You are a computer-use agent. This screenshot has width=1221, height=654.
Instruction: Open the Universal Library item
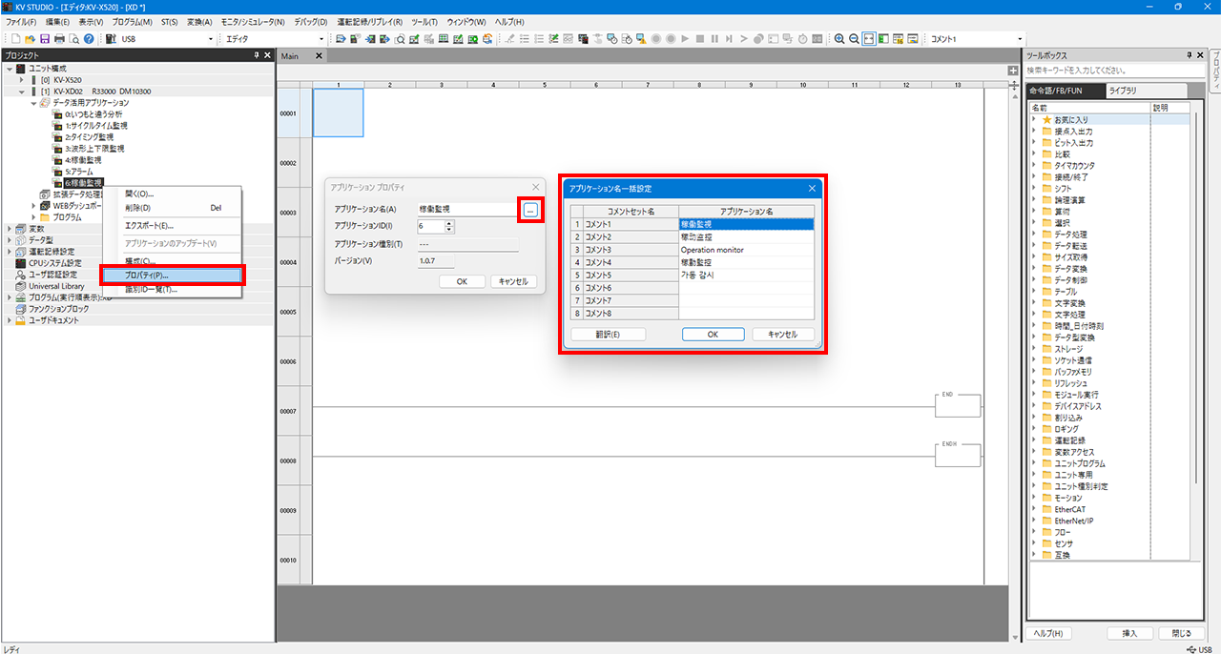(56, 286)
